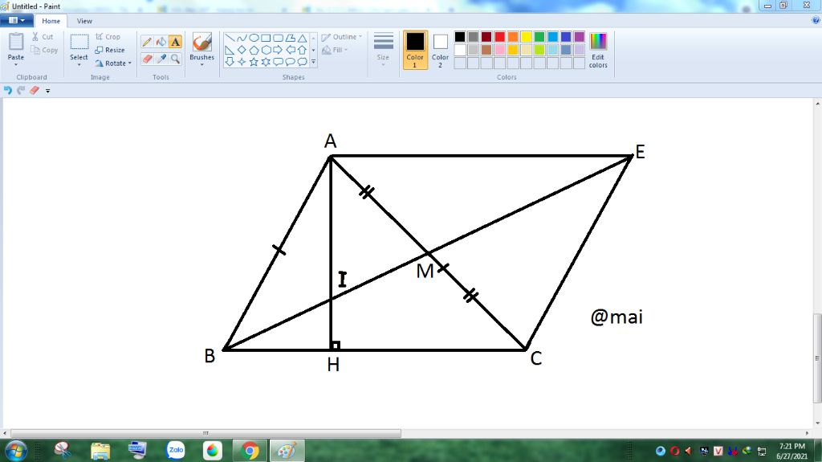Open the Select dropdown arrow
The height and width of the screenshot is (462, 822).
click(x=79, y=64)
